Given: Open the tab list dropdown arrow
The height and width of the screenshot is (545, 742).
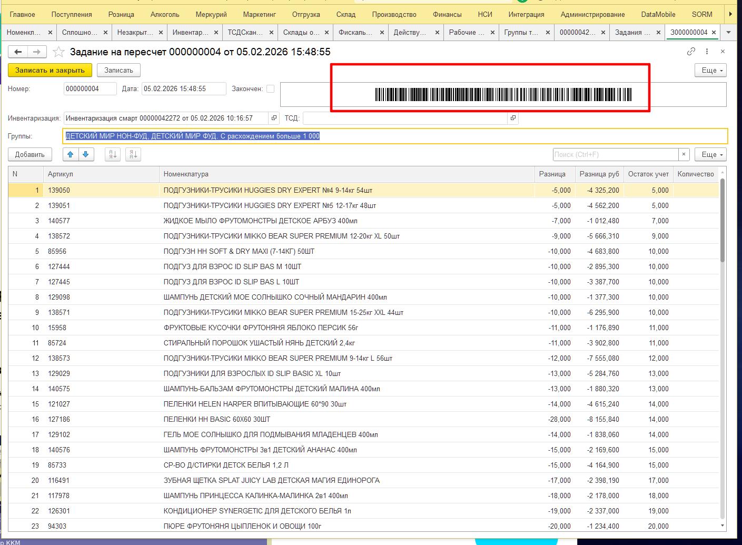Looking at the screenshot, I should (x=728, y=32).
